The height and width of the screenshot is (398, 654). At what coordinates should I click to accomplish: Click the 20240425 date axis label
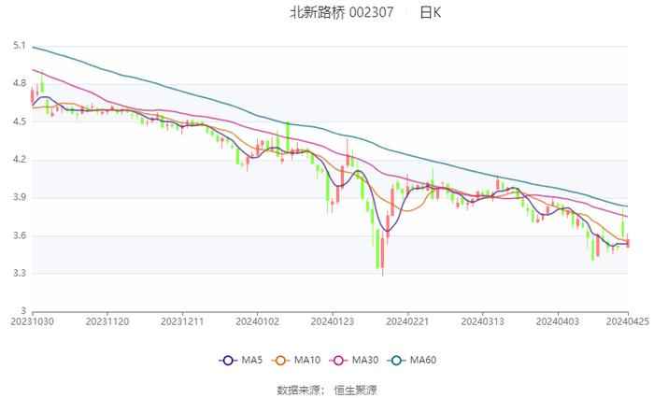tap(627, 319)
